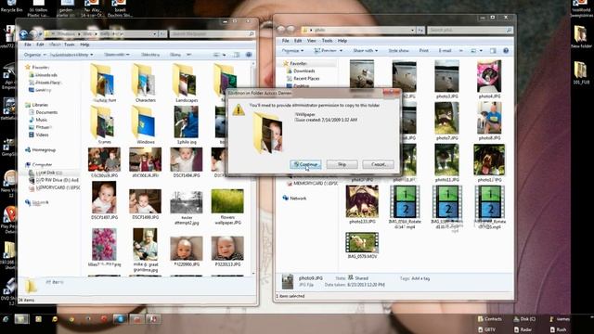Click Continue in the permission dialog
The image size is (594, 334).
click(305, 164)
